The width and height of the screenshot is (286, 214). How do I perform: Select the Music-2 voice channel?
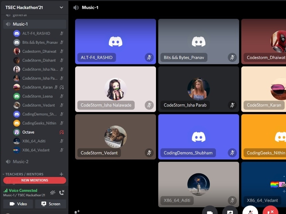[21, 162]
